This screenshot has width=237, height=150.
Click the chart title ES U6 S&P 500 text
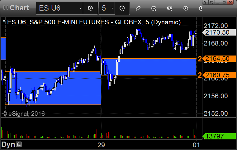click(x=94, y=22)
